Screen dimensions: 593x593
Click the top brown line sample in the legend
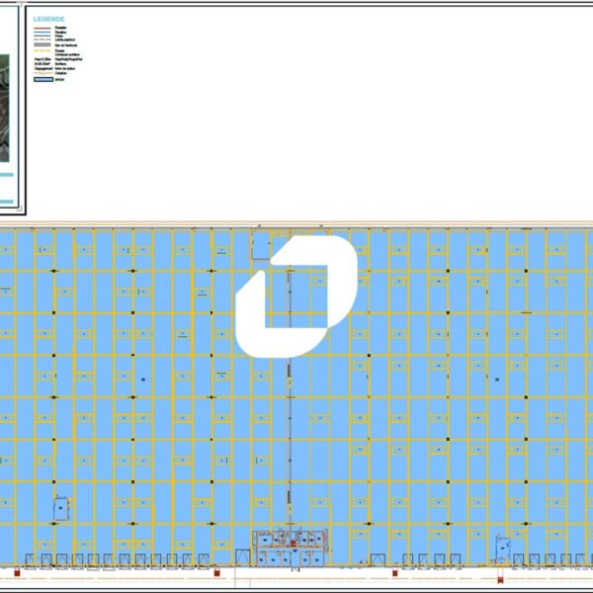click(x=42, y=28)
